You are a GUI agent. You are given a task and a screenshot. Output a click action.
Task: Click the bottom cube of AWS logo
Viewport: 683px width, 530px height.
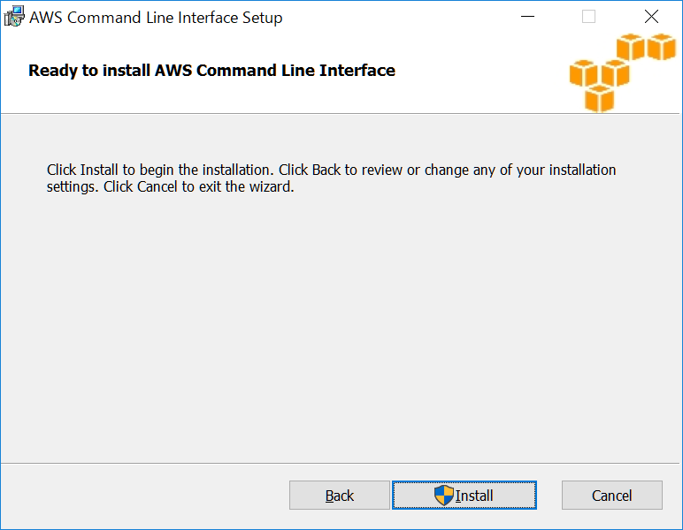coord(599,98)
